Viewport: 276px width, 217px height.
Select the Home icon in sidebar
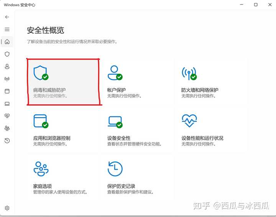[7, 41]
